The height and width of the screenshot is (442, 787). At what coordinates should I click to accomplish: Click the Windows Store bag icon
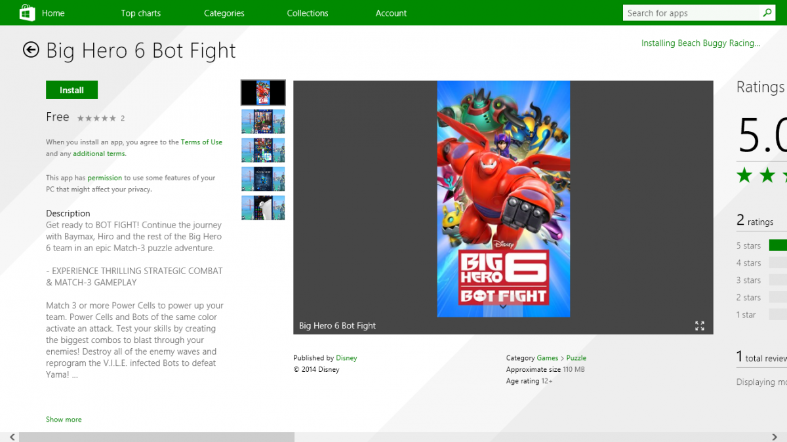click(27, 12)
